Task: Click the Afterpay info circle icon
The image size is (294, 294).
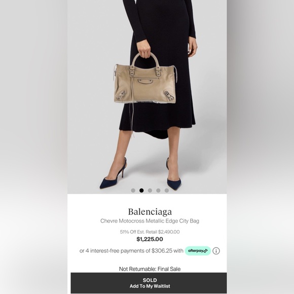Action: point(216,251)
